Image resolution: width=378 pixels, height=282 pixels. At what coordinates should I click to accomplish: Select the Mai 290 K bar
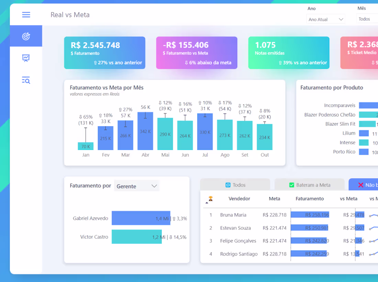click(x=165, y=134)
